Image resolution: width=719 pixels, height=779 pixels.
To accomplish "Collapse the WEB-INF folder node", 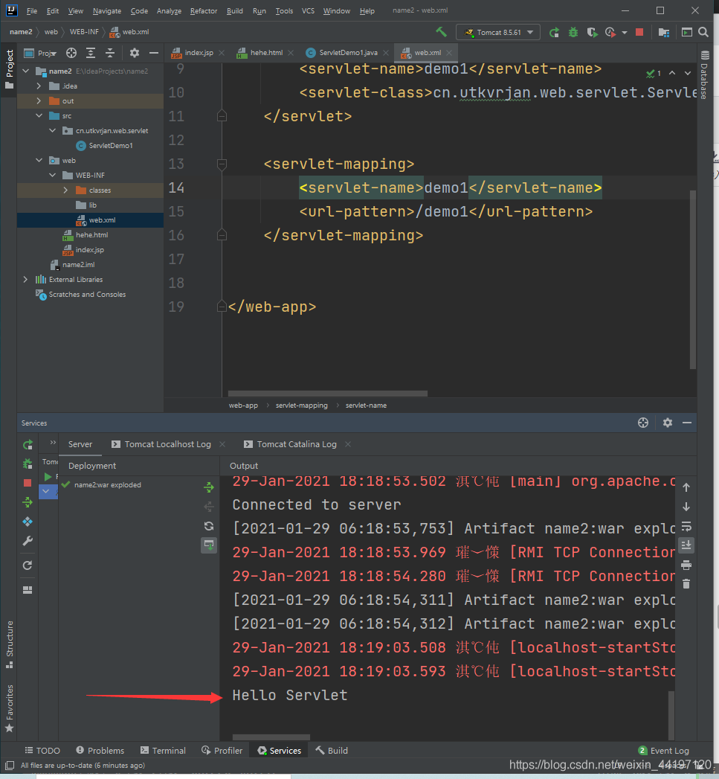I will [52, 175].
